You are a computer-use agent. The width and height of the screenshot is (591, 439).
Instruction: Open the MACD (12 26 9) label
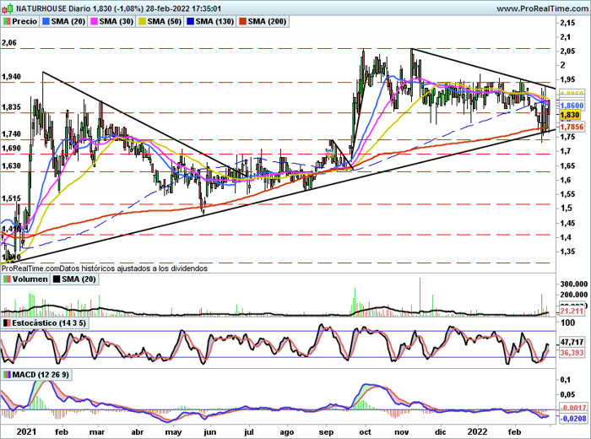coord(36,375)
